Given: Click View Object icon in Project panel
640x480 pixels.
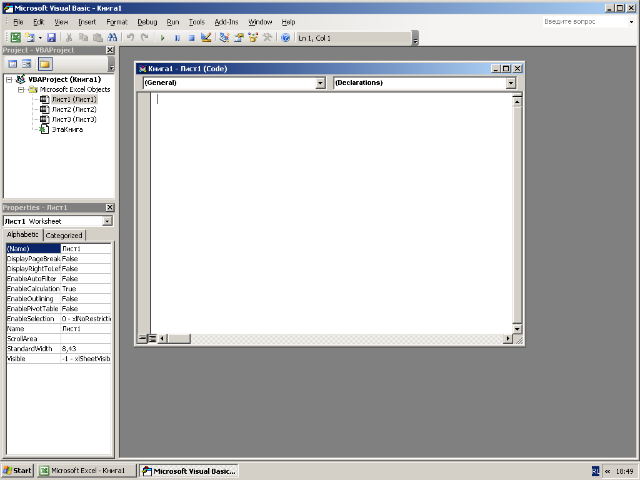Looking at the screenshot, I should 27,64.
